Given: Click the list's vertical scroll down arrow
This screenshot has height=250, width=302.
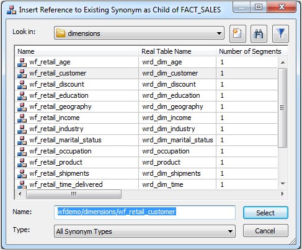Looking at the screenshot, I should coord(283,184).
